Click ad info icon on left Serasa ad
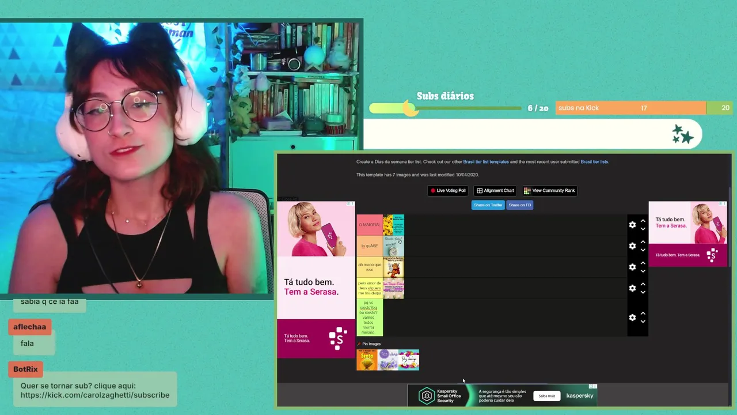Screen dimensions: 737x415 (349, 203)
